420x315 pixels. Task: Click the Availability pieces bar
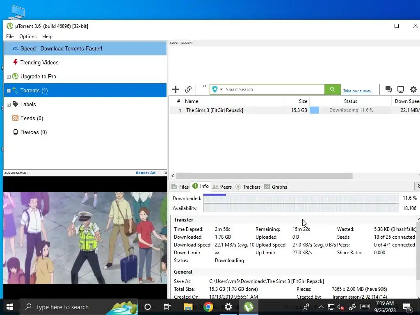(x=301, y=208)
